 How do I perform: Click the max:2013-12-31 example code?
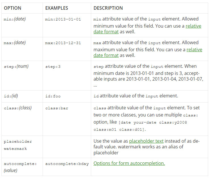(x=63, y=43)
